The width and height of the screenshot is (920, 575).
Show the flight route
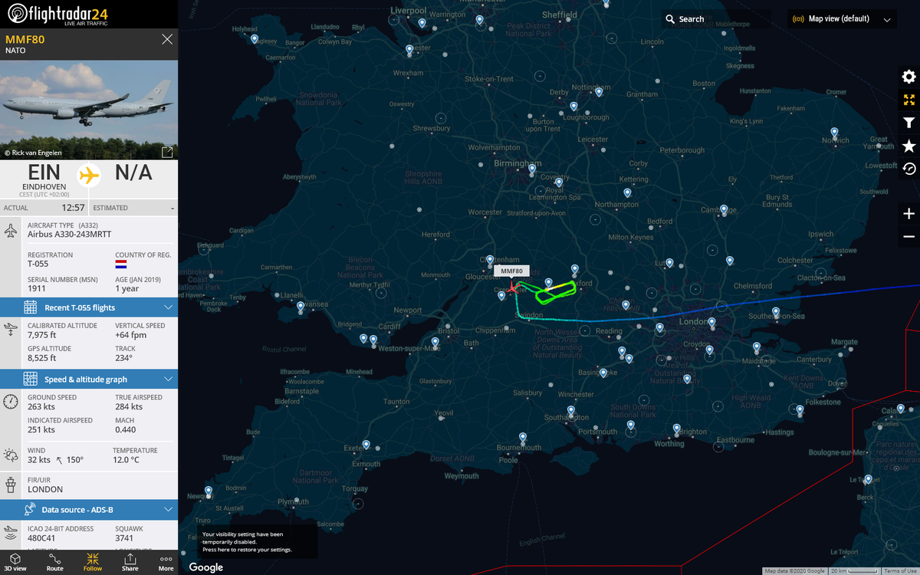click(54, 562)
